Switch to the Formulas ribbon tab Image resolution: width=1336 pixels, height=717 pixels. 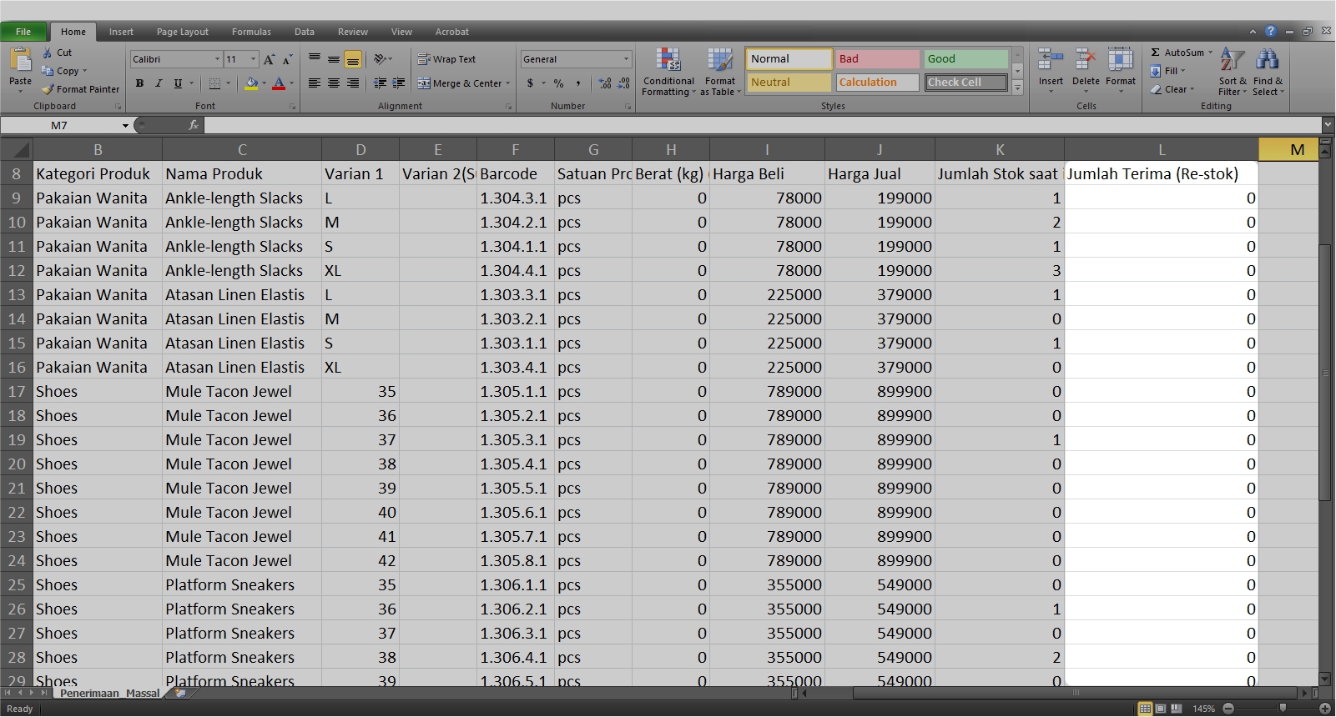coord(251,32)
